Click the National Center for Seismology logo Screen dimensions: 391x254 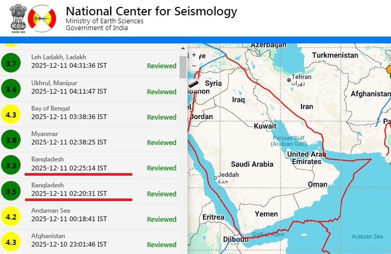point(42,20)
